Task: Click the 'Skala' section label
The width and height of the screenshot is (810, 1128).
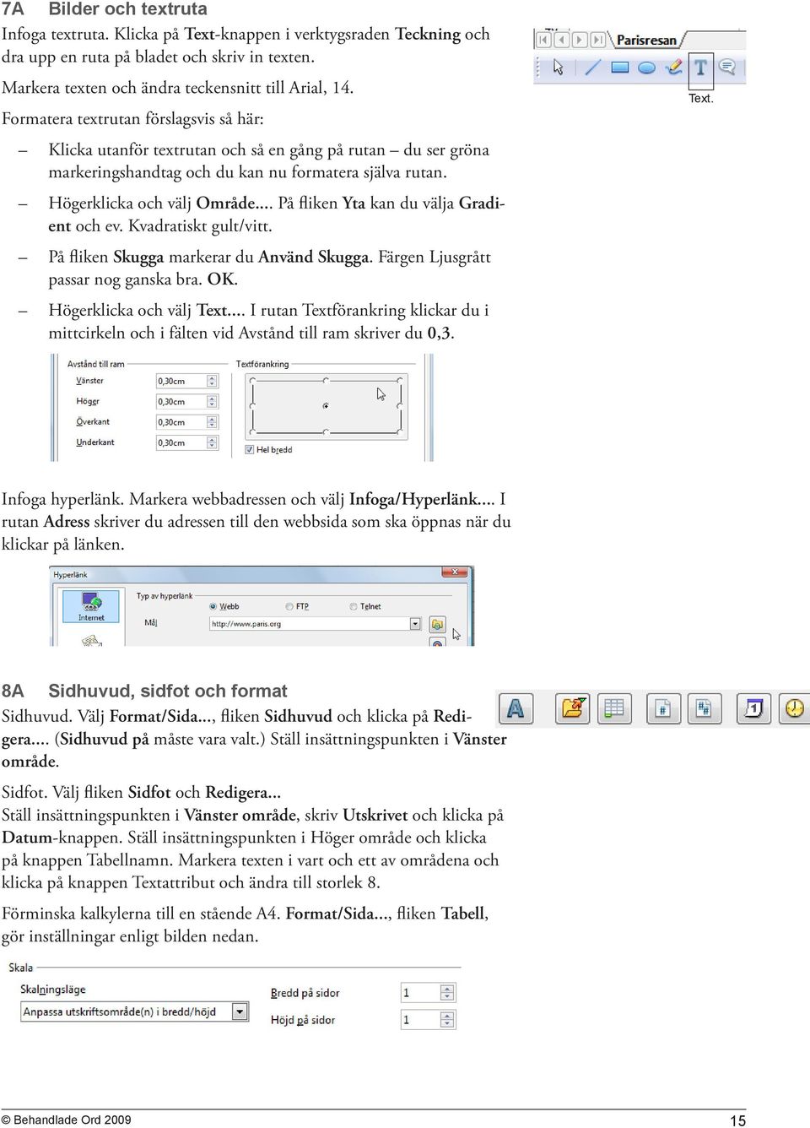Action: pos(21,968)
